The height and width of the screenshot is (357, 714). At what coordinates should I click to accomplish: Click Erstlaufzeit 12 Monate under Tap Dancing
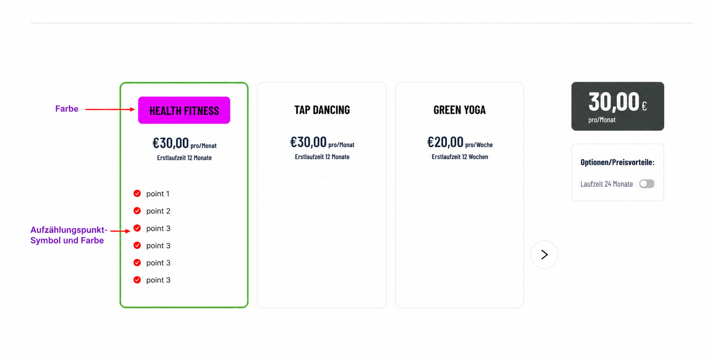click(x=322, y=157)
